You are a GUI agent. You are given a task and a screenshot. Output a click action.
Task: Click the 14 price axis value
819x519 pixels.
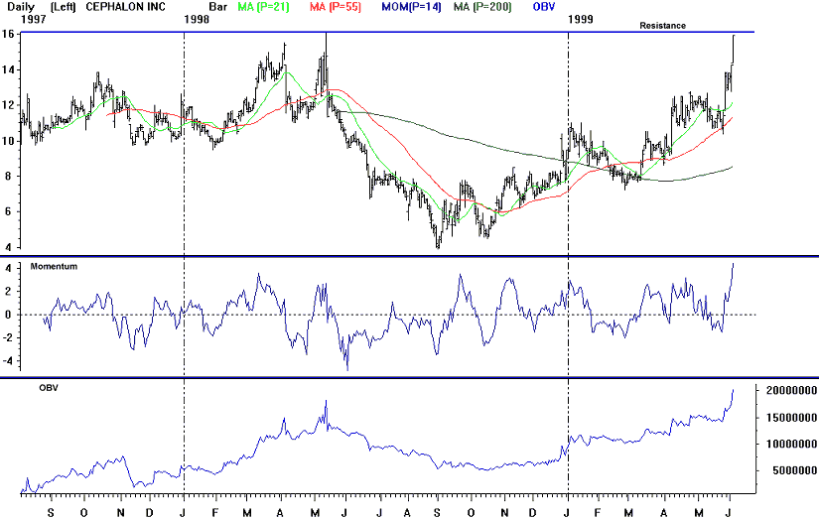(8, 70)
